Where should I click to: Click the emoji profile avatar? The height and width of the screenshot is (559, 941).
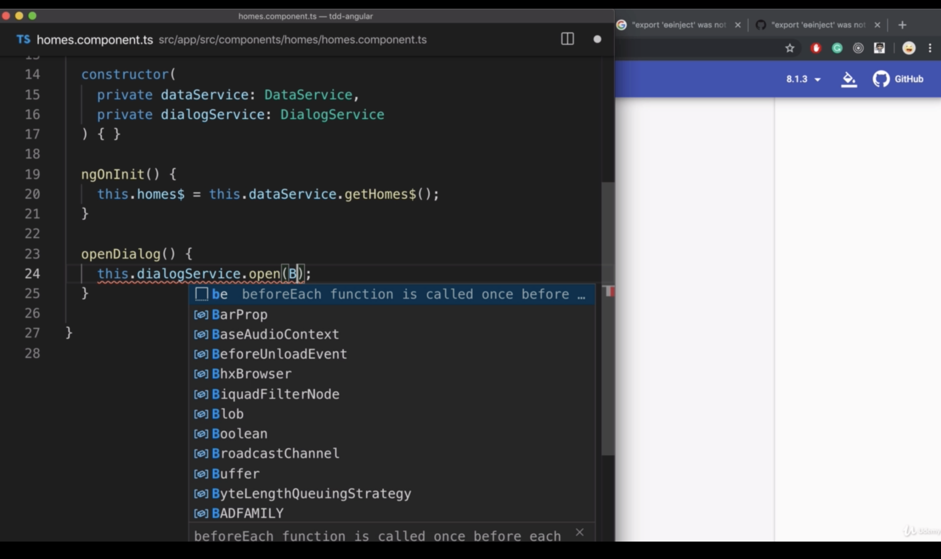coord(909,48)
